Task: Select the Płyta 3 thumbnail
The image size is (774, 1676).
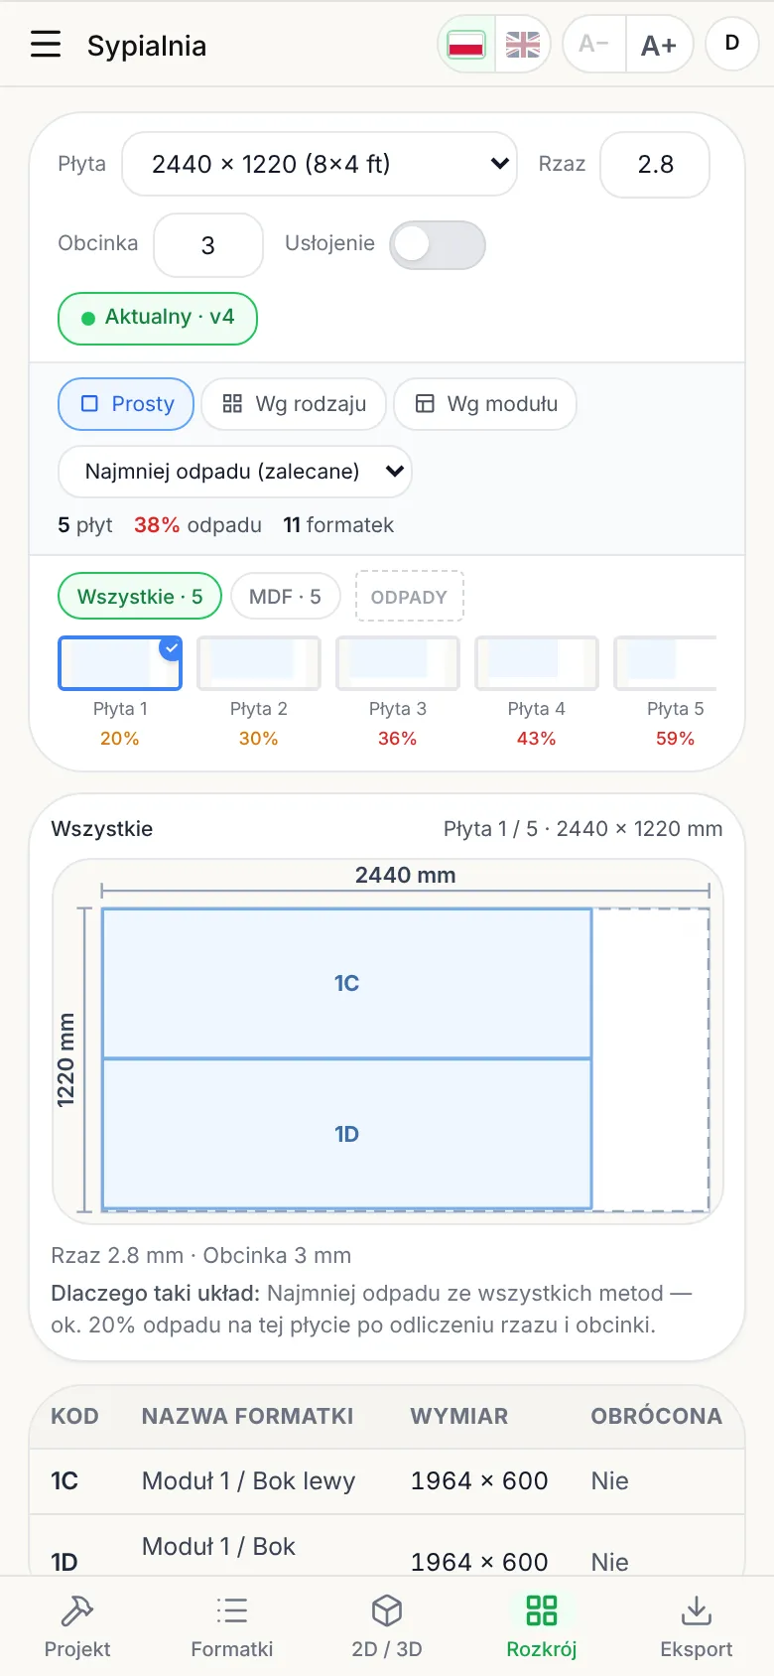Action: click(x=398, y=663)
